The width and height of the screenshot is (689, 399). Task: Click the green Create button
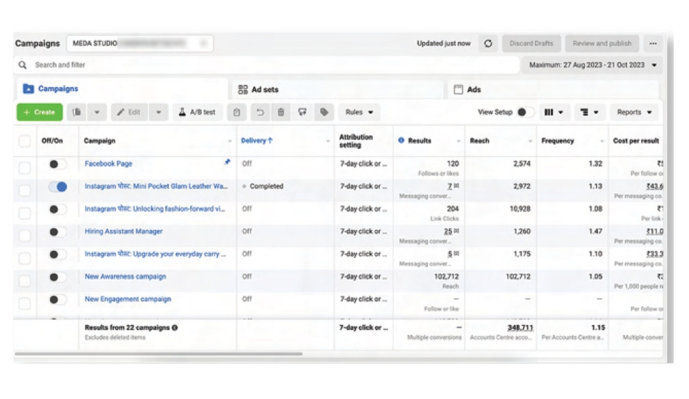[x=39, y=113]
